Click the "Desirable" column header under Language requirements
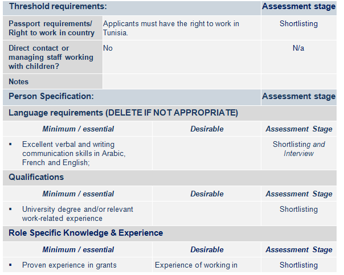 coord(207,129)
